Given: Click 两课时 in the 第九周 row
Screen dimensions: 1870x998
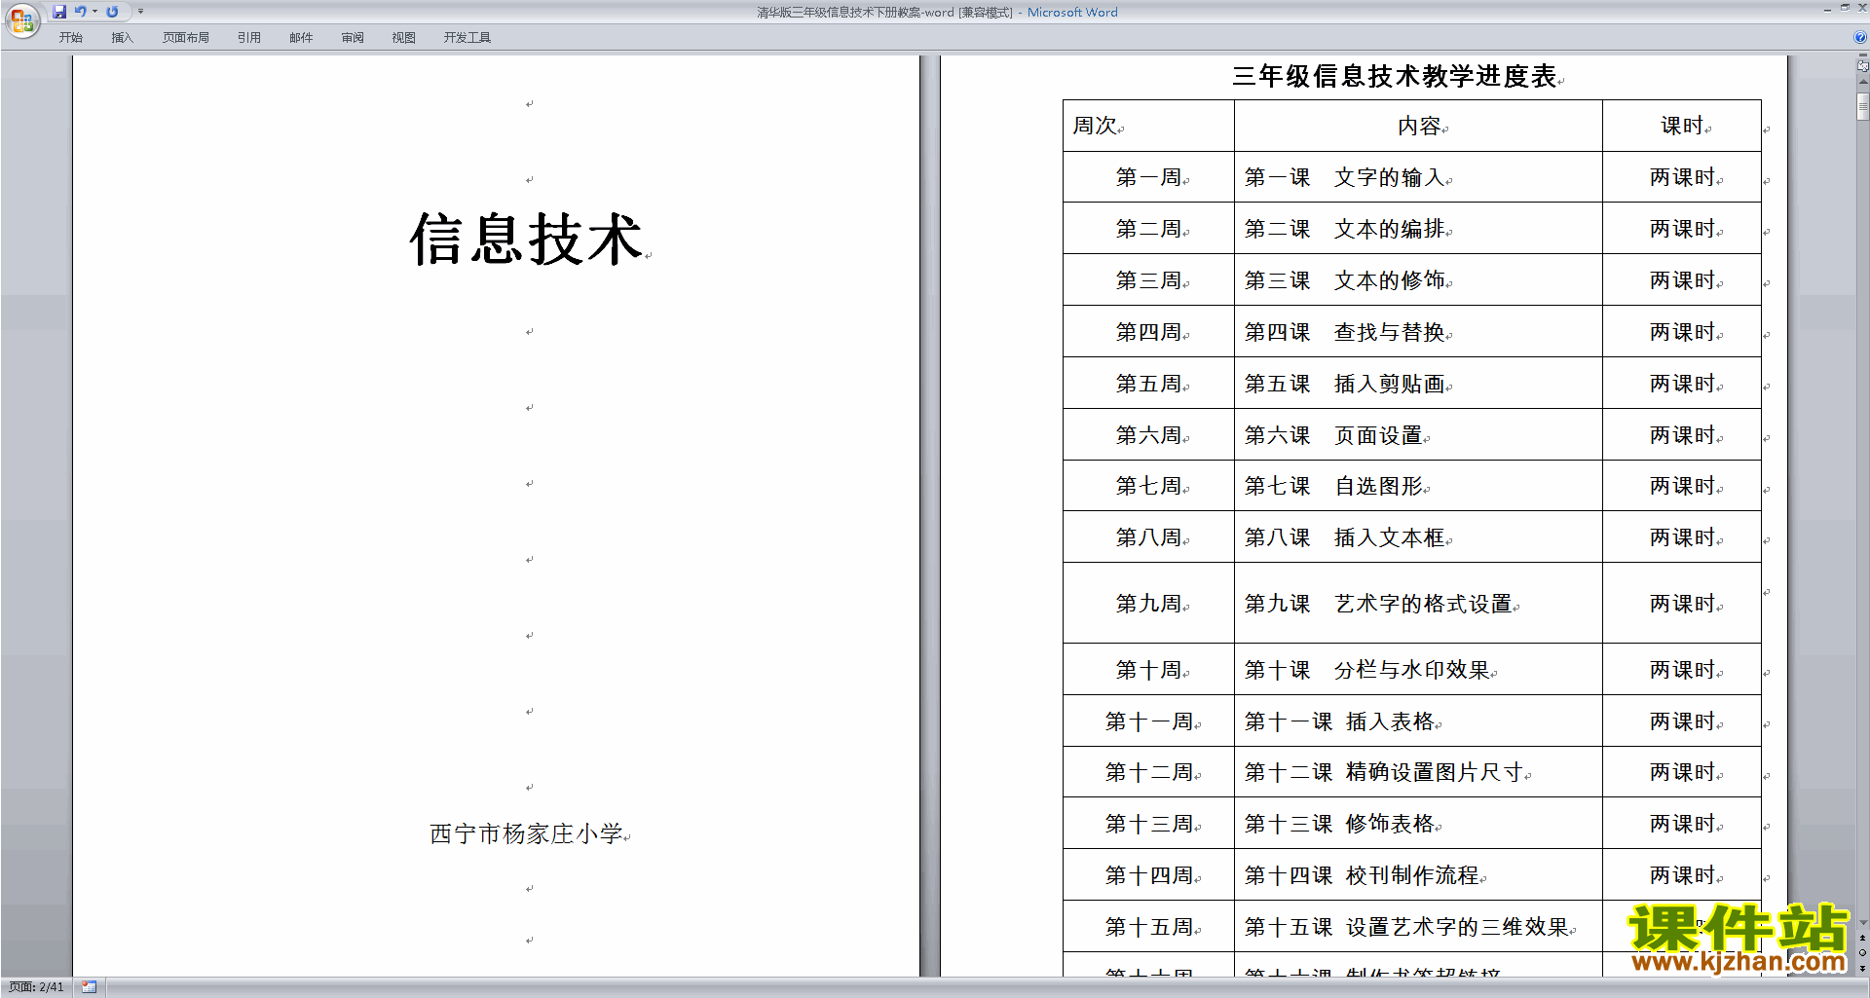Looking at the screenshot, I should pos(1682,604).
